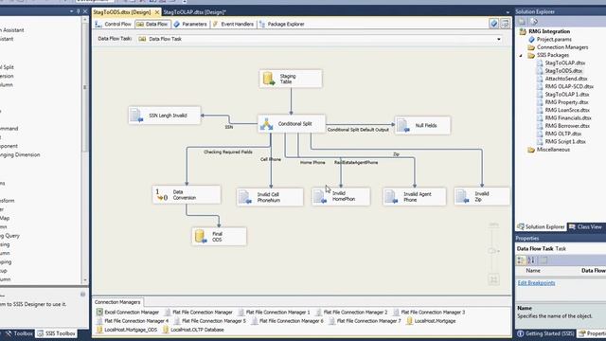
Task: Click the Solution Explorer home toolbar icon
Action: point(522,22)
